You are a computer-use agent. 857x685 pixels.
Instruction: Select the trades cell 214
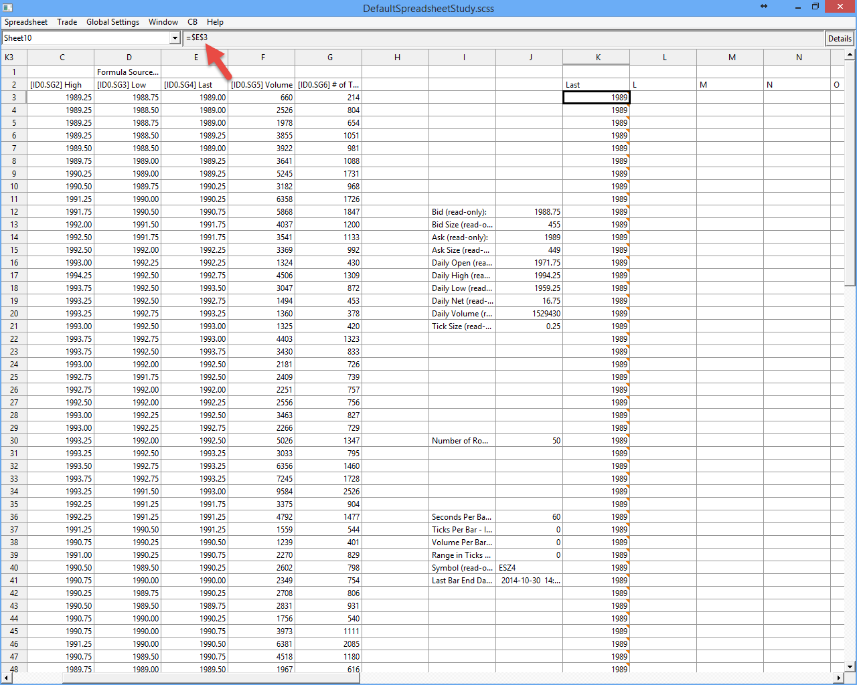click(x=329, y=98)
